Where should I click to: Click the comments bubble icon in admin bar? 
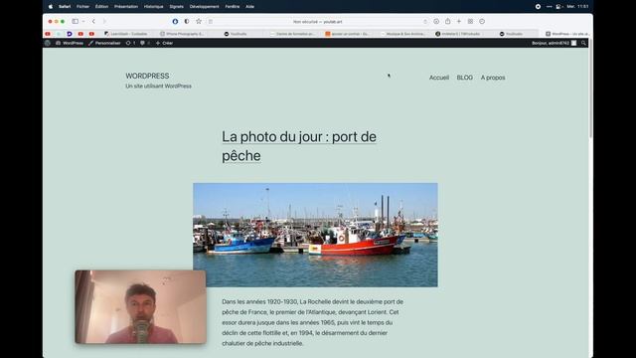coord(145,43)
